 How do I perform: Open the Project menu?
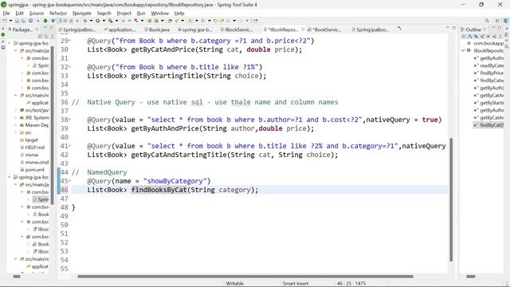click(x=124, y=13)
